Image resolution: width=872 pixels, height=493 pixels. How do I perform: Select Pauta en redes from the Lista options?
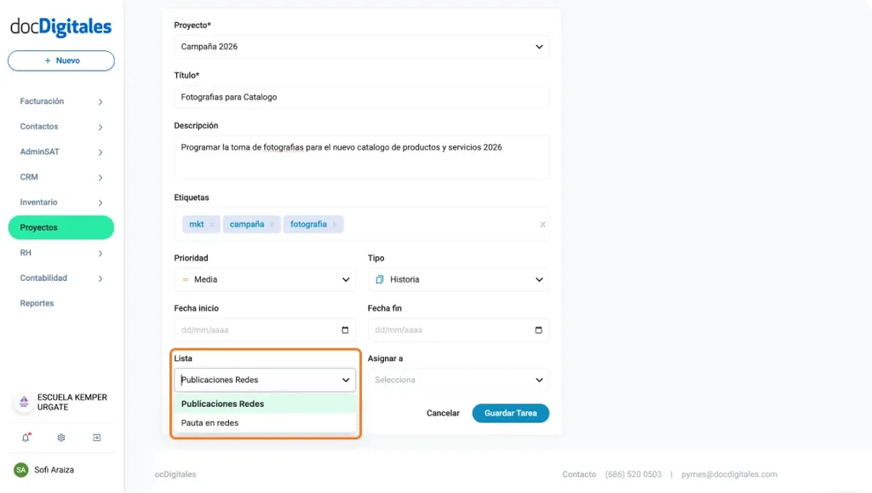pos(209,422)
